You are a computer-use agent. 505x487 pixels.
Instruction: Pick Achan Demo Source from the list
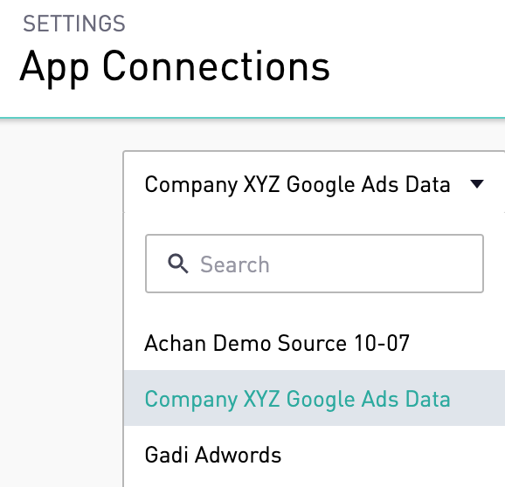315,343
